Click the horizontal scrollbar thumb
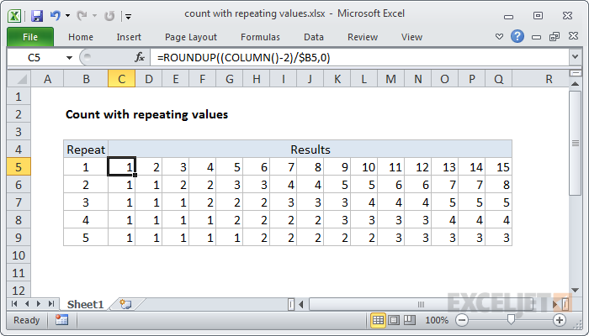Image resolution: width=589 pixels, height=336 pixels. tap(422, 304)
